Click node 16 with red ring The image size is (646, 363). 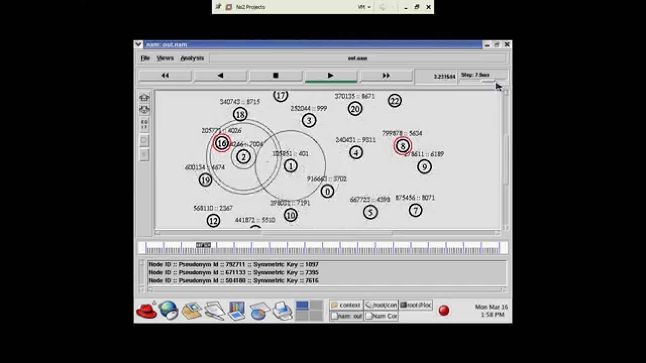(222, 144)
